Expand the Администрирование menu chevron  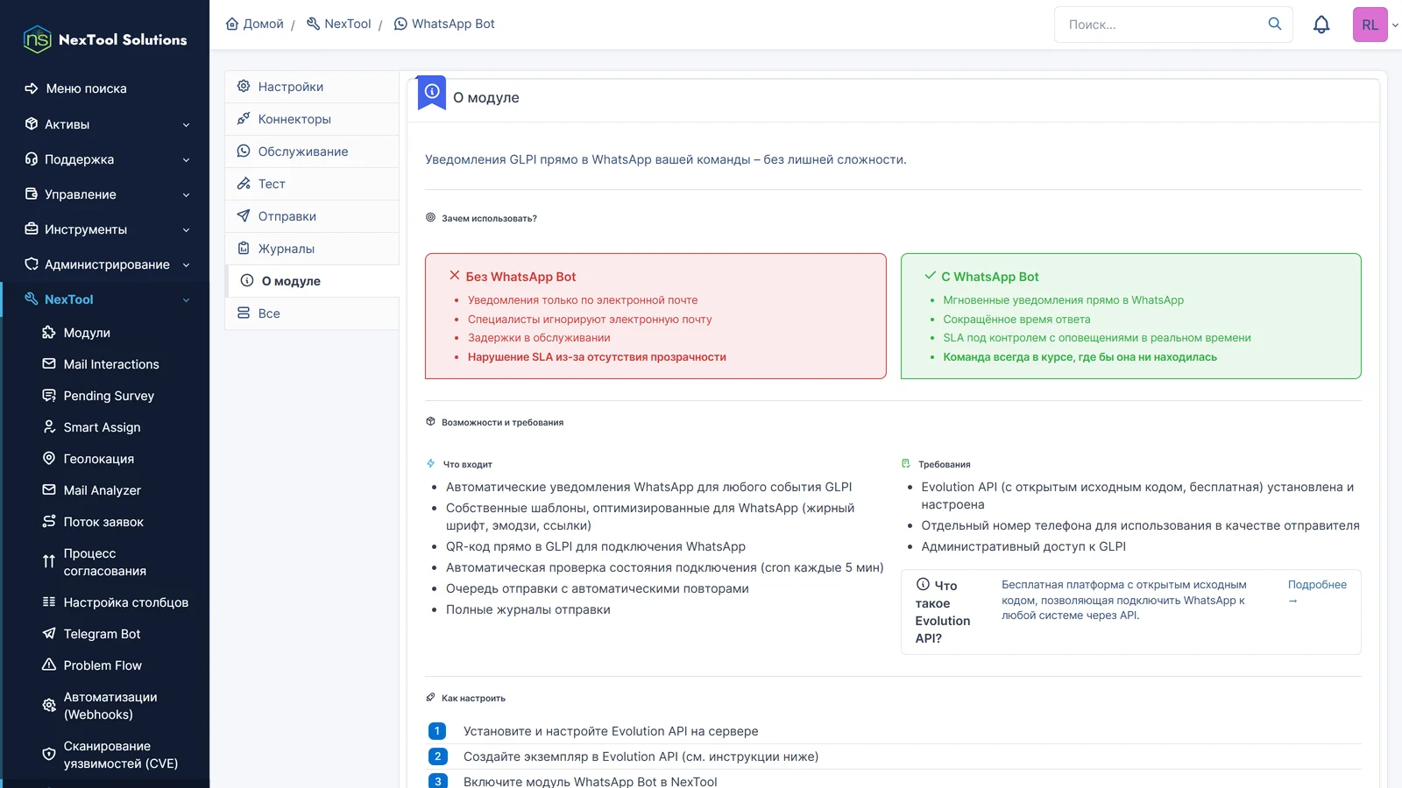186,264
